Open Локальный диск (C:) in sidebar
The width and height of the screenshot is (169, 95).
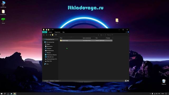[52, 59]
